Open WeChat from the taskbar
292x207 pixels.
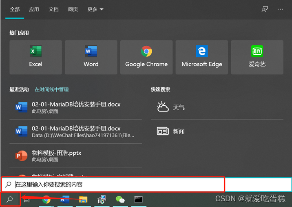pos(120,200)
